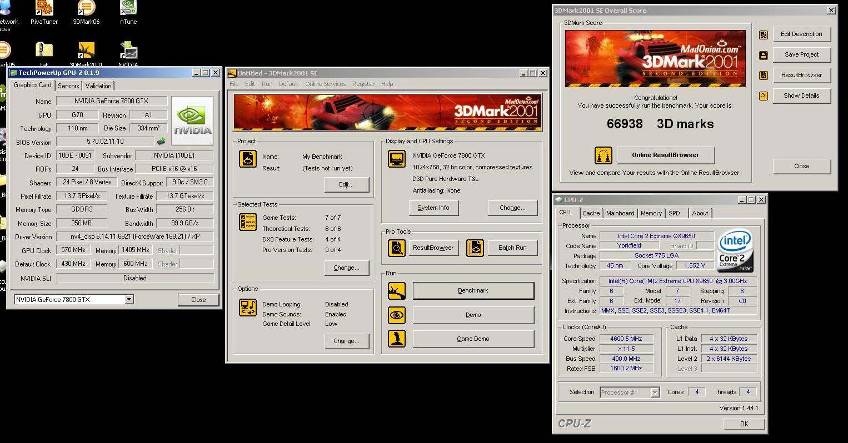848x443 pixels.
Task: Switch to the Cache tab in CPU-Z
Action: pyautogui.click(x=591, y=213)
